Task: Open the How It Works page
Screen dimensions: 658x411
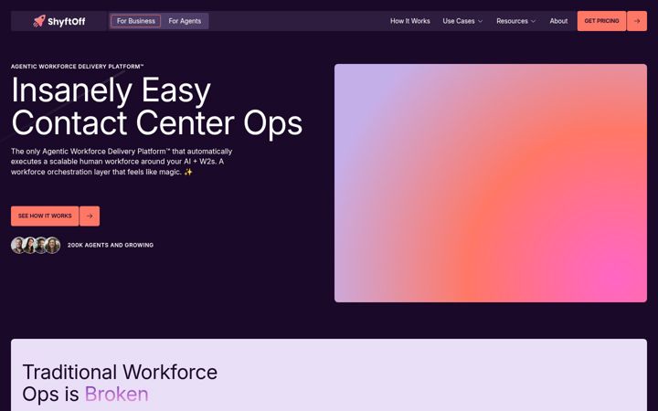Action: pyautogui.click(x=410, y=21)
